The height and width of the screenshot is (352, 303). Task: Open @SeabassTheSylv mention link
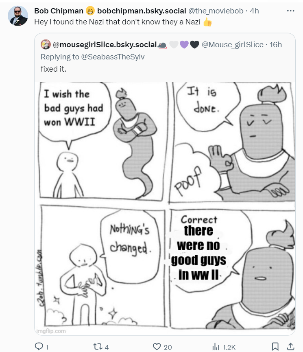(113, 57)
